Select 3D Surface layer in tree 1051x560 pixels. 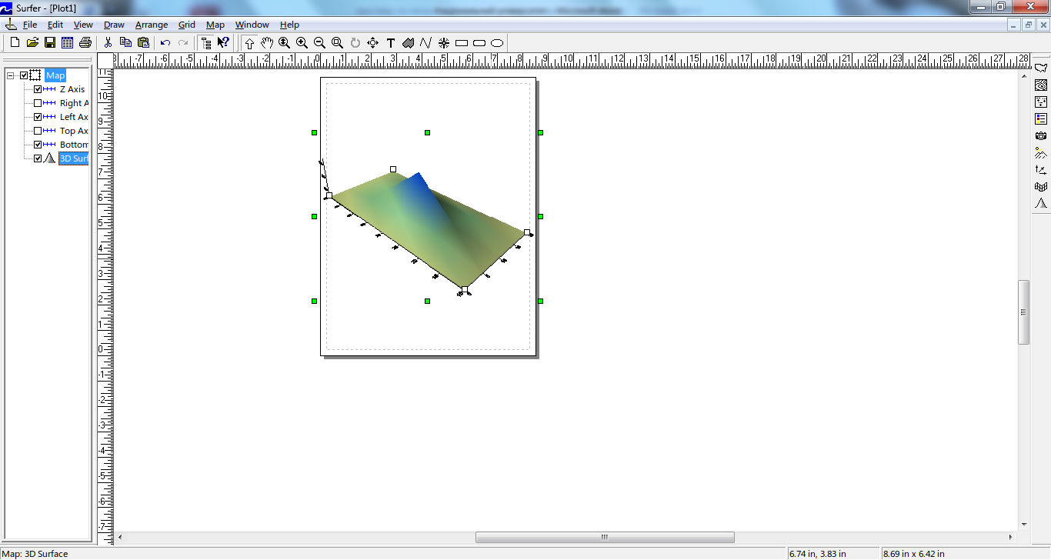point(74,158)
